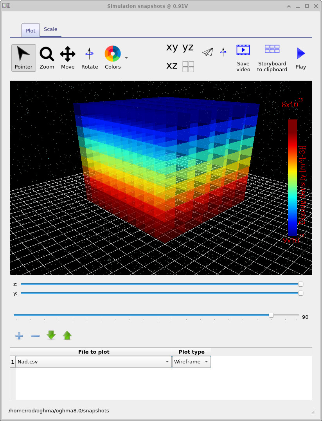Switch view to the yz plane
Viewport: 322px width, 421px height.
tap(188, 47)
